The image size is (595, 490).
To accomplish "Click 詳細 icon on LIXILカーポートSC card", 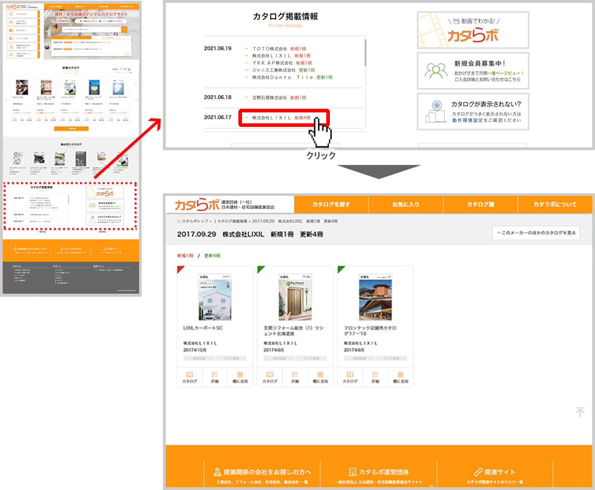I will pyautogui.click(x=215, y=377).
